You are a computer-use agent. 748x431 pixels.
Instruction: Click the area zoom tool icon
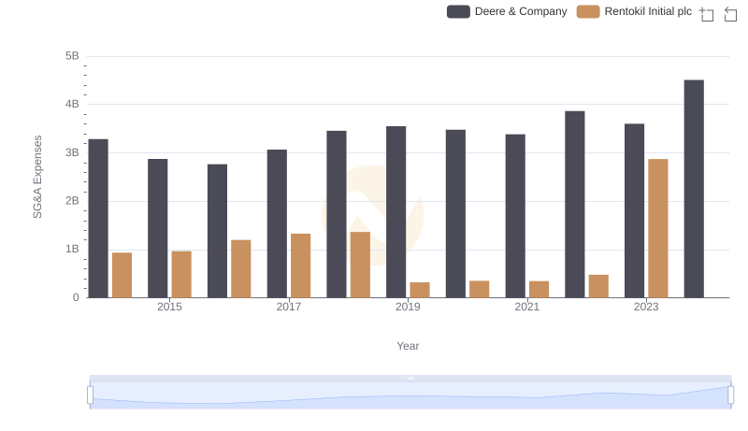point(707,14)
